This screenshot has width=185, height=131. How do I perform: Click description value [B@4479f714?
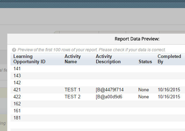click(x=110, y=90)
